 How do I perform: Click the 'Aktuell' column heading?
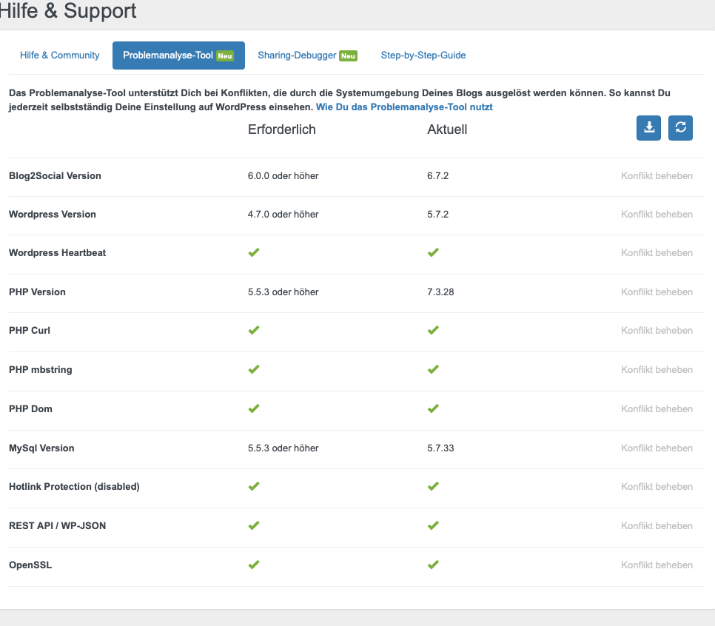coord(447,129)
